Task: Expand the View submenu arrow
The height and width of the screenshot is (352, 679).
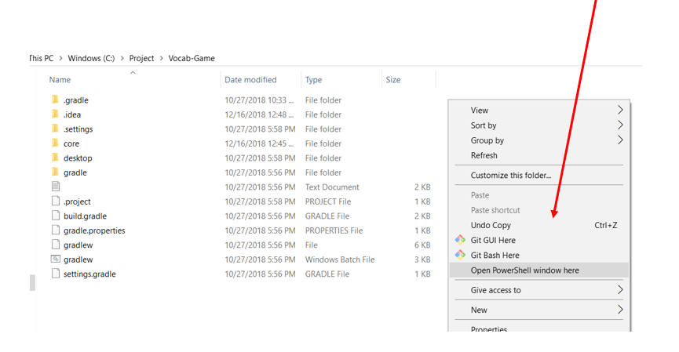Action: point(620,110)
